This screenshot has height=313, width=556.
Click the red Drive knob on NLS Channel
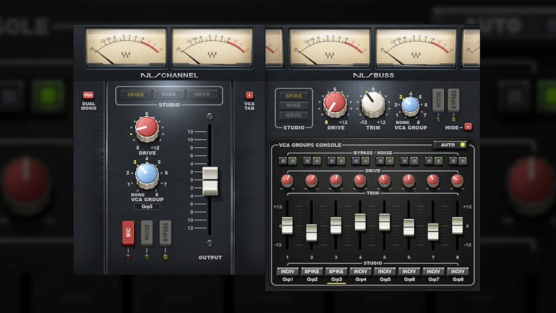[147, 129]
